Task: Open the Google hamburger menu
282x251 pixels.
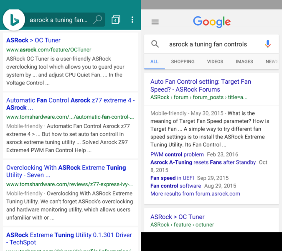Action: pyautogui.click(x=155, y=22)
